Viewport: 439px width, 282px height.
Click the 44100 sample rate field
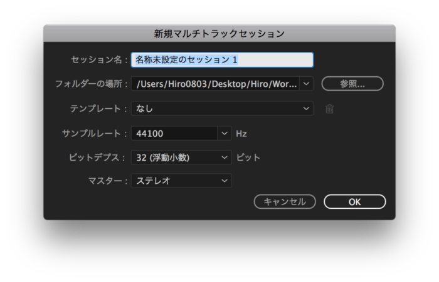174,133
